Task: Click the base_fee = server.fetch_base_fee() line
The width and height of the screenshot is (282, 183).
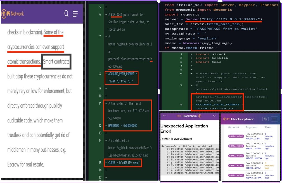Action: tap(204, 24)
